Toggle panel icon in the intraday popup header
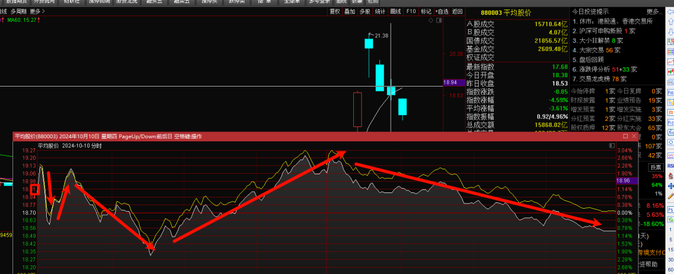674x274 pixels. (612, 146)
